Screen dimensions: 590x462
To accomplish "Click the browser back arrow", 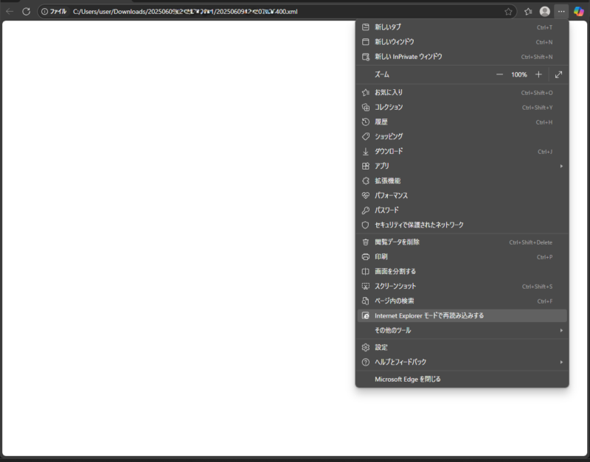I will click(x=10, y=12).
